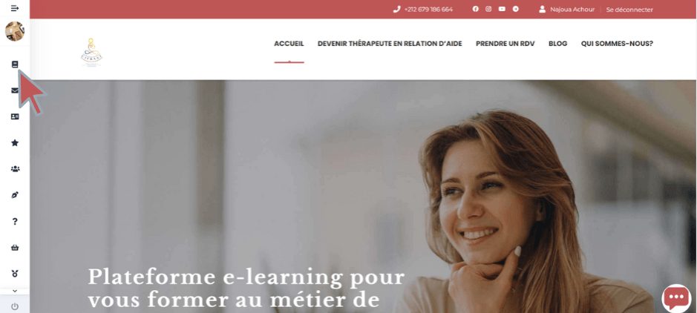
Task: Open the shopping basket sidebar icon
Action: [x=15, y=248]
